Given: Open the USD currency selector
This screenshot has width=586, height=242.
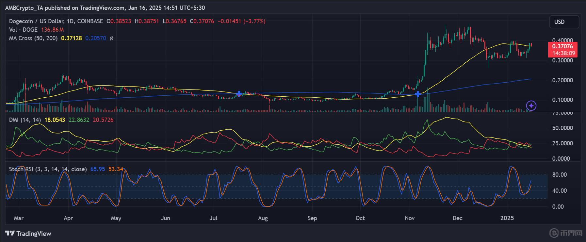Looking at the screenshot, I should pos(564,22).
